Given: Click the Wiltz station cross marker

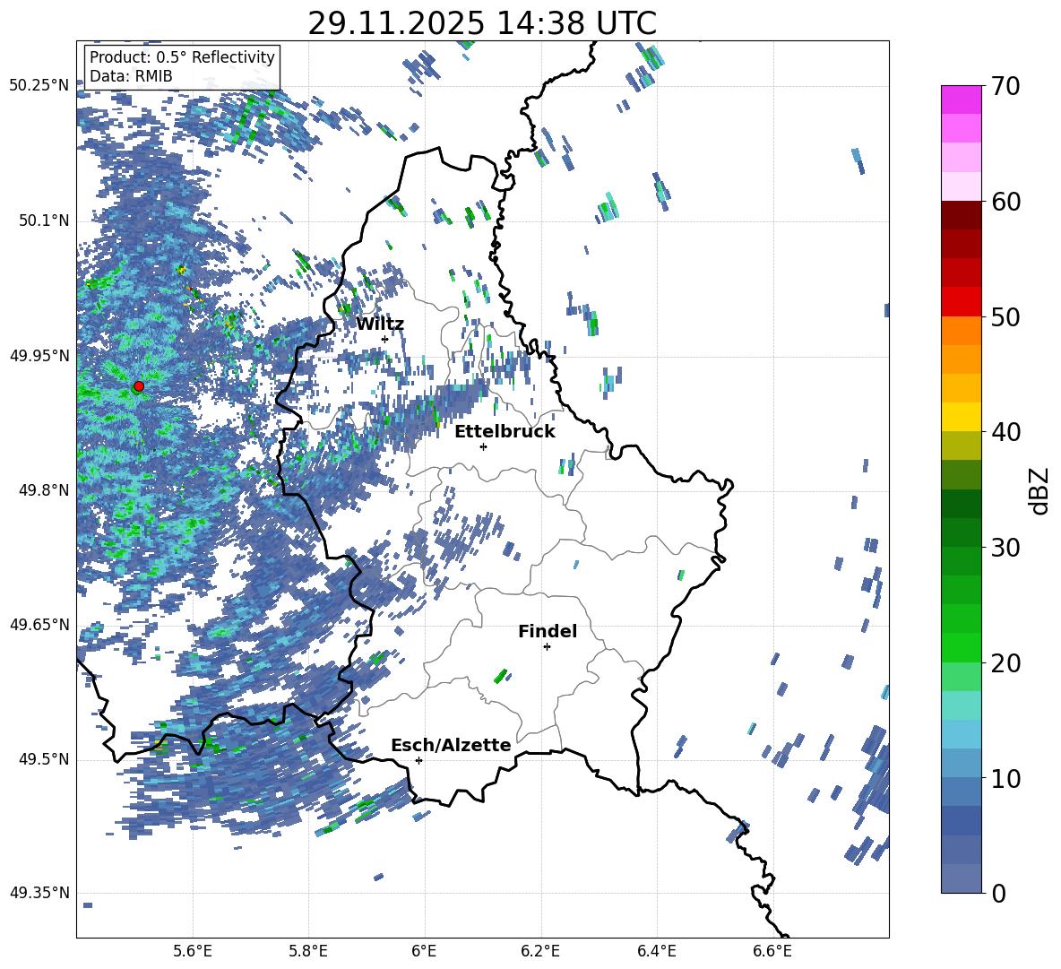Looking at the screenshot, I should pyautogui.click(x=385, y=339).
